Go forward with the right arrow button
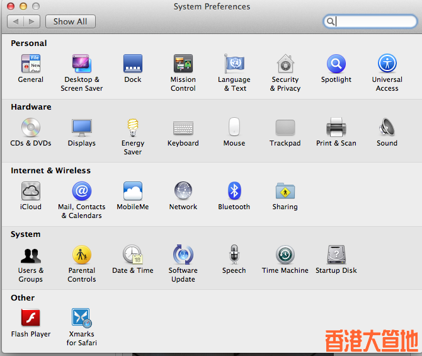Image resolution: width=422 pixels, height=356 pixels. point(31,21)
